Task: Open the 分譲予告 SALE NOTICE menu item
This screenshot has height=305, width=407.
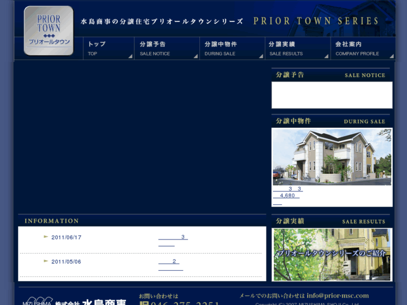Action: [167, 49]
